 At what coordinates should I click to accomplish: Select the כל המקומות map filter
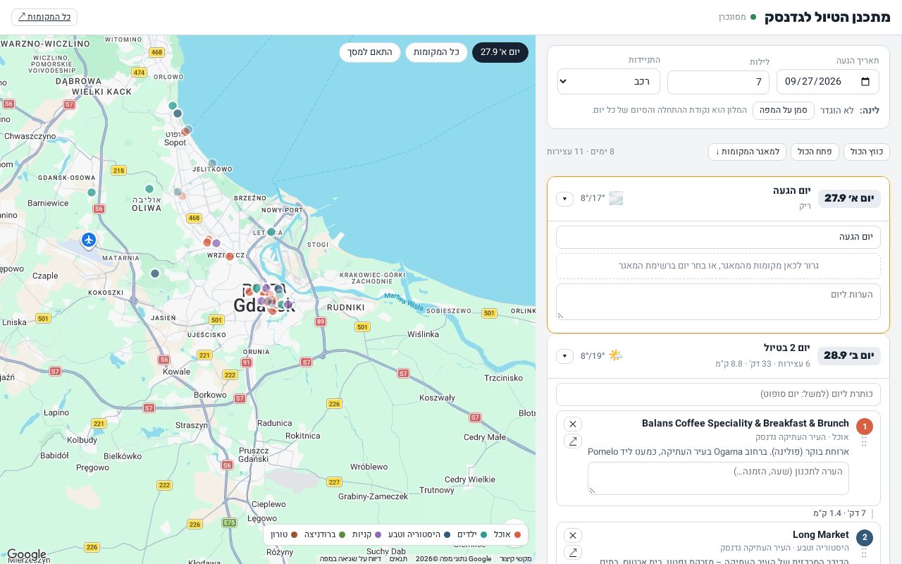(436, 52)
